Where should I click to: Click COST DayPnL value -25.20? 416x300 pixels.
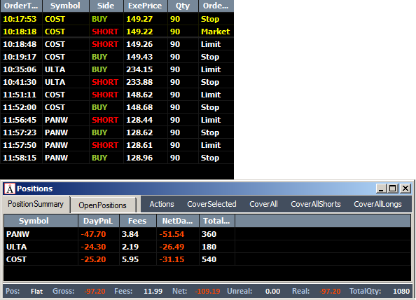click(93, 259)
